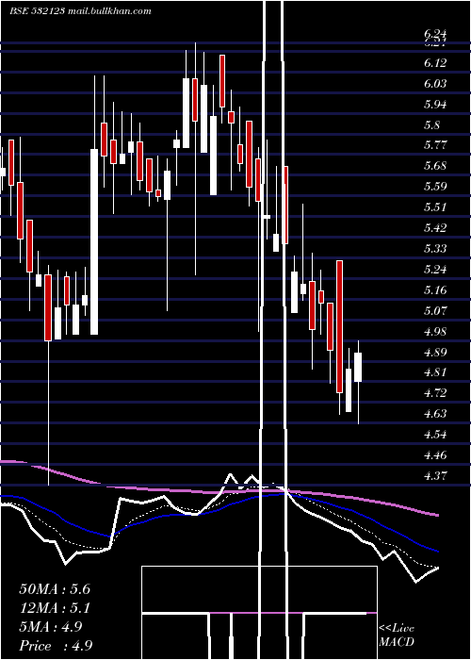Click the 4.81 price level label
This screenshot has height=660, width=471.
tap(435, 372)
